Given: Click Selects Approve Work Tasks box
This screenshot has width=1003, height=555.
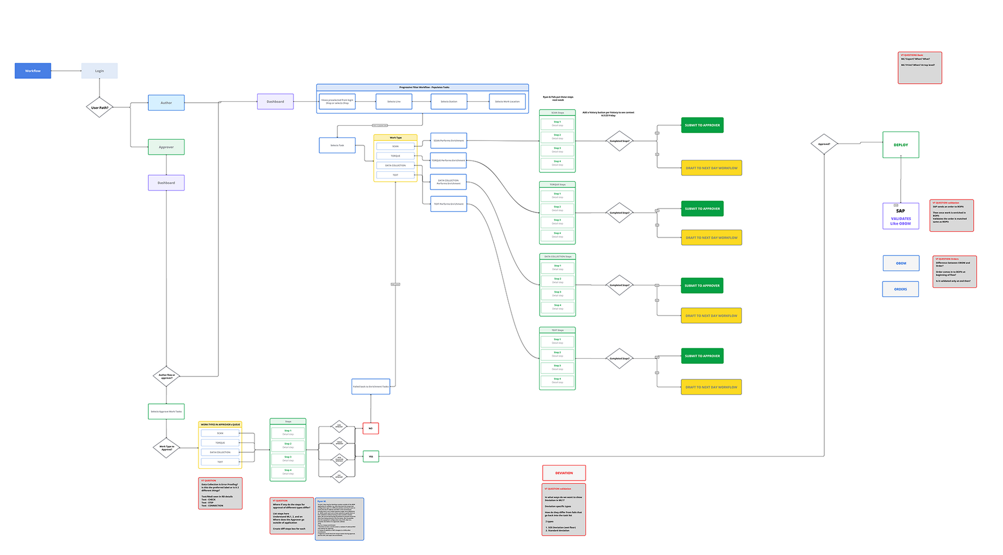Looking at the screenshot, I should tap(166, 411).
